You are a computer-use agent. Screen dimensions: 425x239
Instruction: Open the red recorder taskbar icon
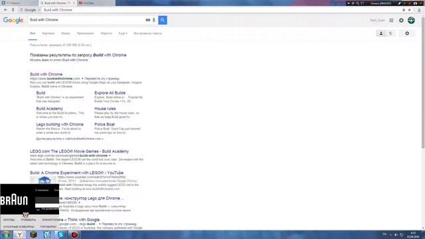[x=74, y=234]
